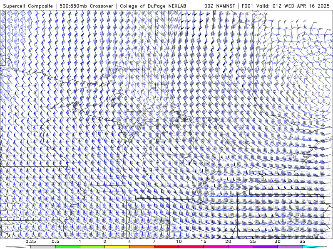The image size is (333, 249).
Task: Click the 0.25 legend value
Action: coord(31,242)
